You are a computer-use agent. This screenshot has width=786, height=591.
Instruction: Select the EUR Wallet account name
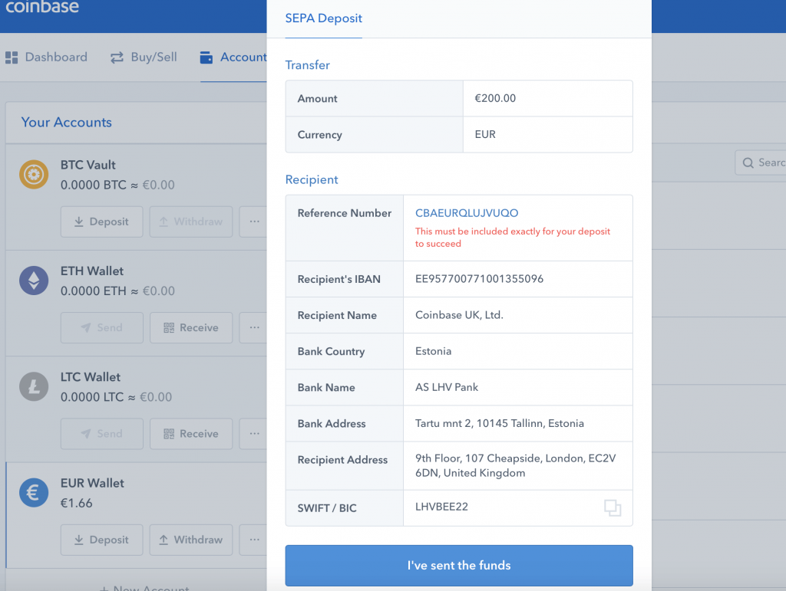[92, 483]
